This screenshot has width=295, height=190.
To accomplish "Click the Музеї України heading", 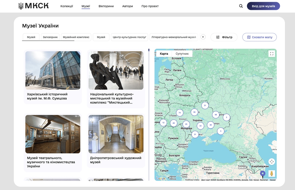I will click(x=40, y=26).
